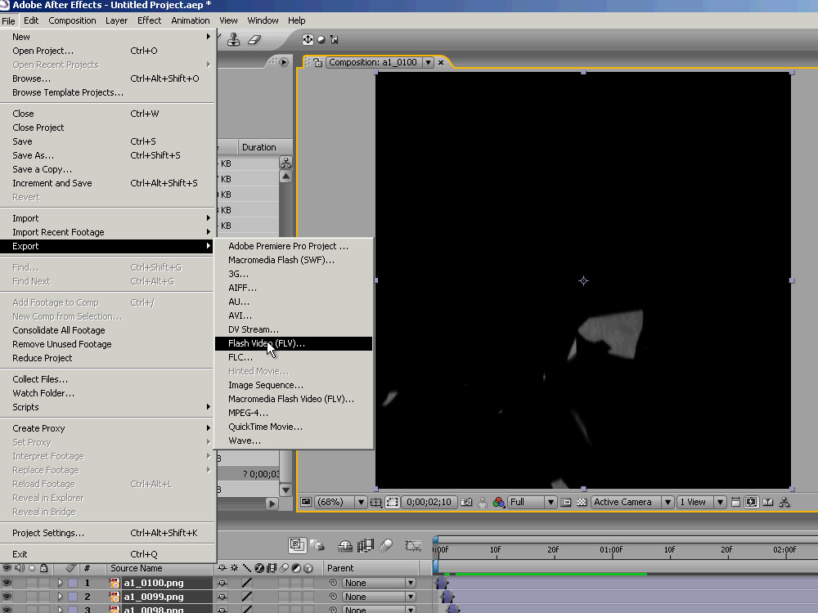Click the world axis mode icon

(x=321, y=39)
